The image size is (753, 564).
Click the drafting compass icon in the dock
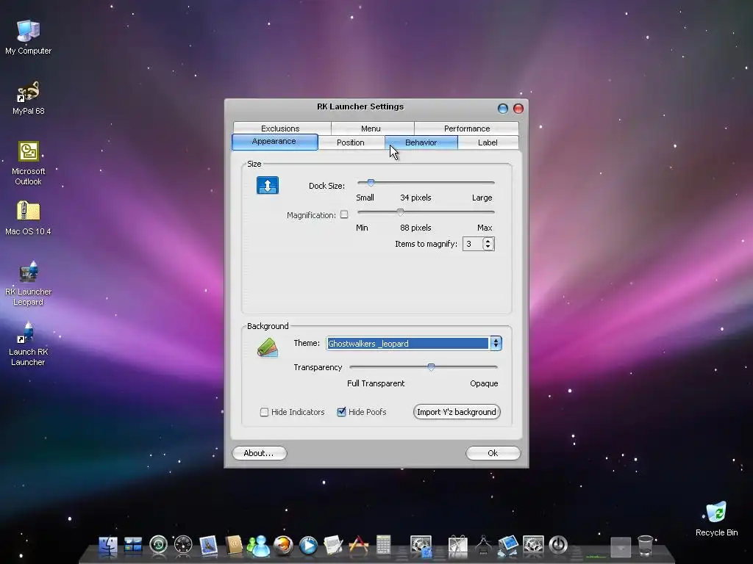coord(483,546)
